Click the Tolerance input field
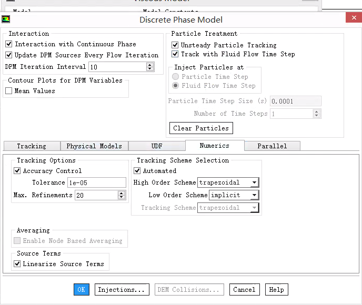Viewport: 362px width, 305px height. (96, 182)
